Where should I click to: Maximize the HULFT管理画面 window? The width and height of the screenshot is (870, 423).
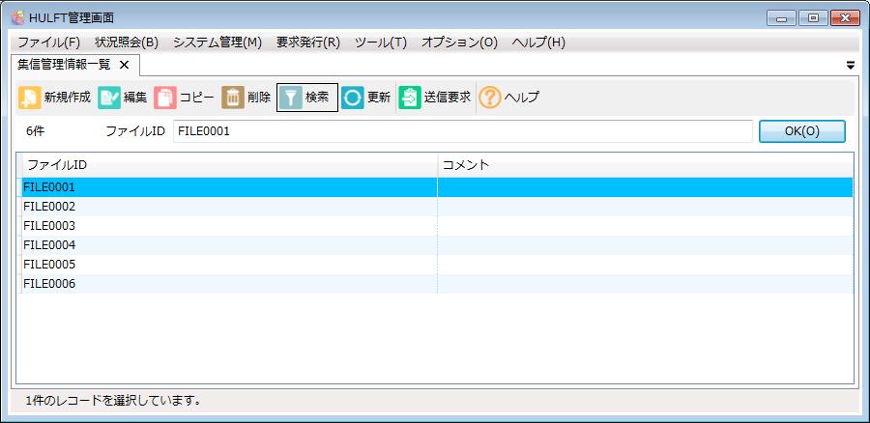(x=813, y=18)
